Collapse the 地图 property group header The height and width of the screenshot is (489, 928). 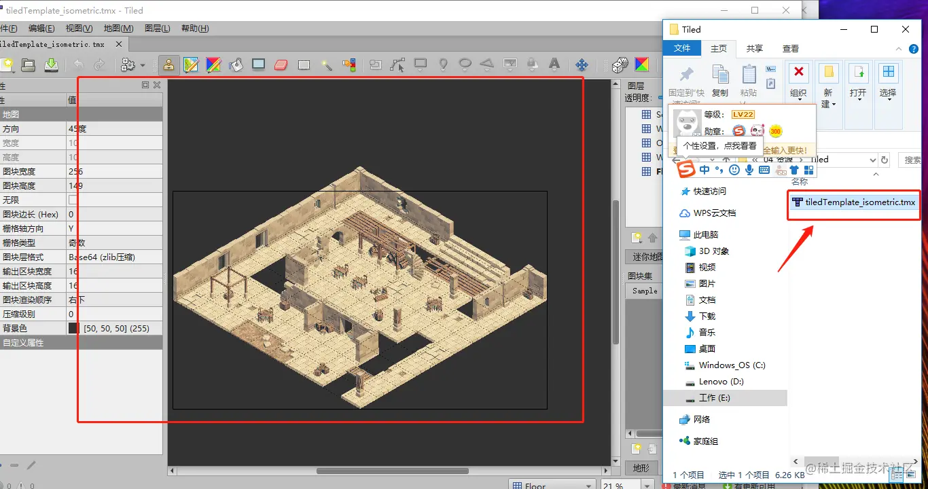82,114
